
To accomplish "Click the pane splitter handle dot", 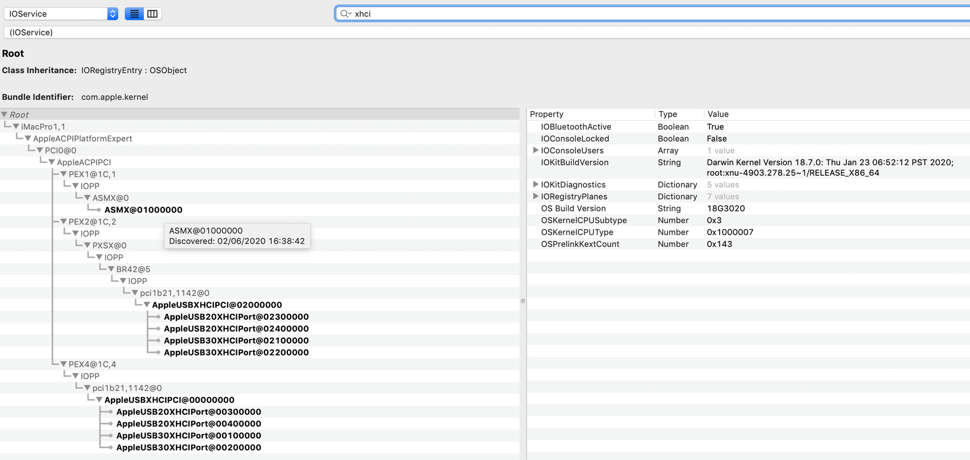I will tap(523, 301).
